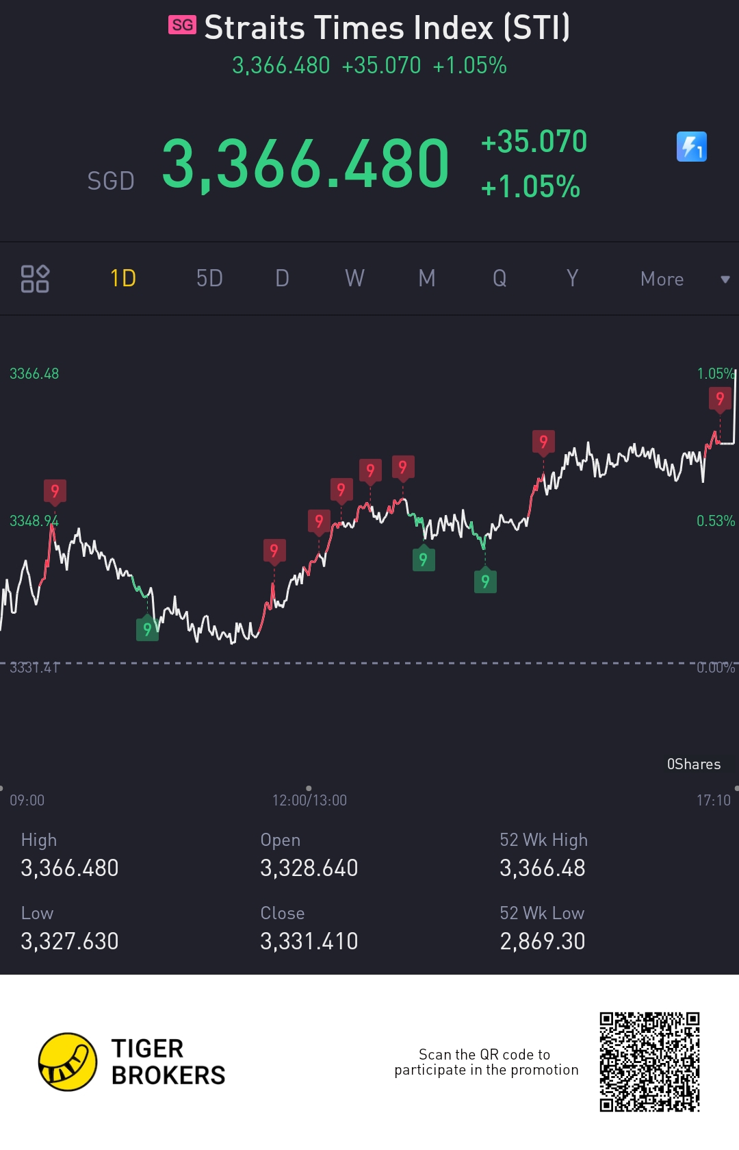
Task: Tap the leftmost green 9 signal marker
Action: pos(147,629)
